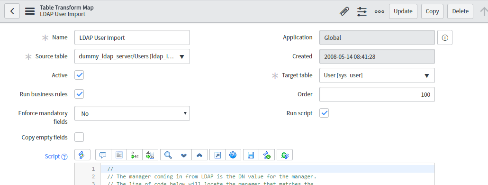Uncheck the Run script checkbox

pyautogui.click(x=324, y=113)
